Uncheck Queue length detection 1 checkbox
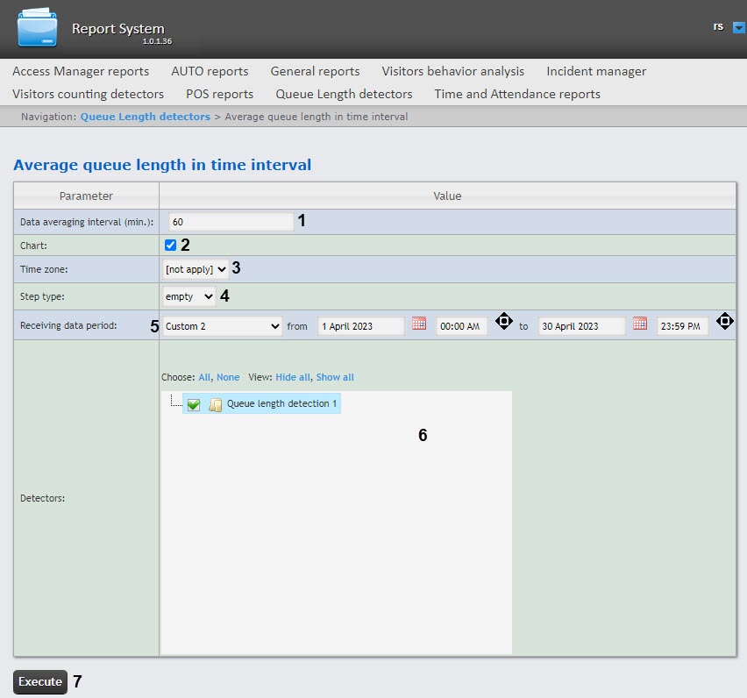This screenshot has width=747, height=698. click(194, 404)
